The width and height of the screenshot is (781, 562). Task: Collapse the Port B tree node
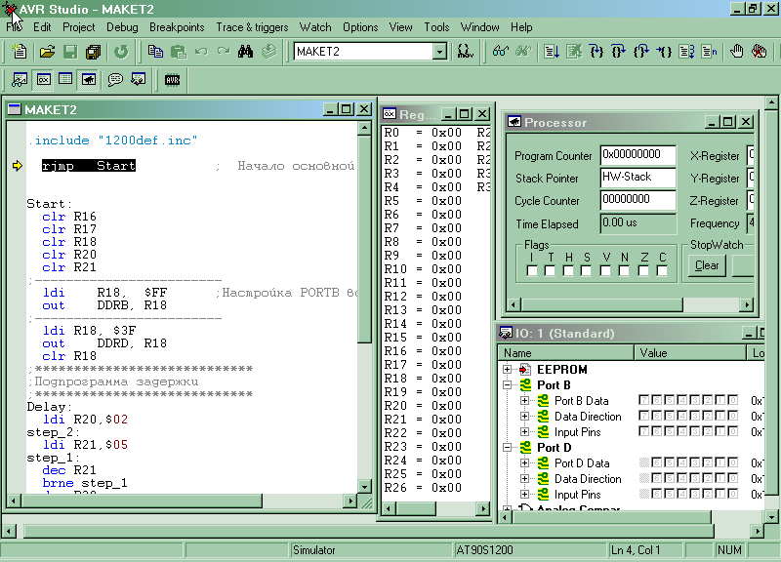(x=508, y=385)
